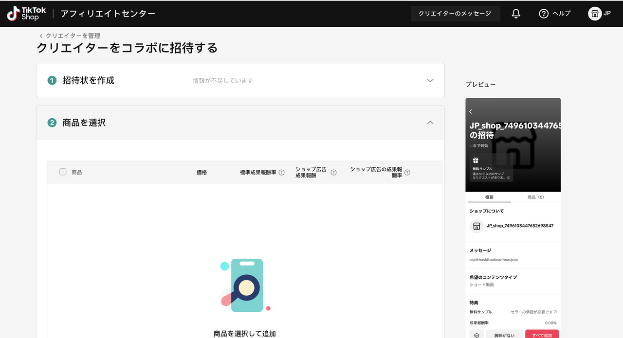This screenshot has width=623, height=338.
Task: Click info icon next to セラーの承認が必要です
Action: pyautogui.click(x=555, y=312)
